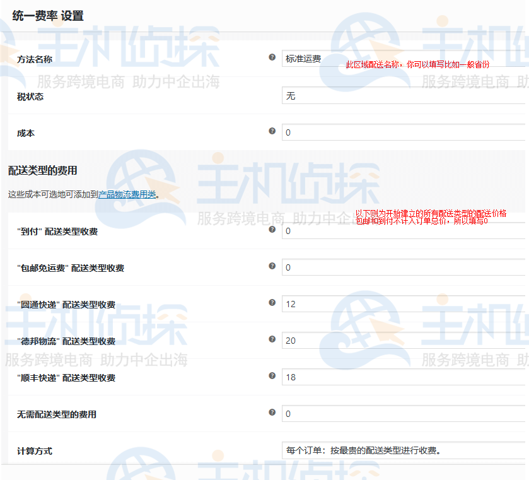The width and height of the screenshot is (529, 480).
Task: Click help icon next to 成本
Action: click(272, 131)
